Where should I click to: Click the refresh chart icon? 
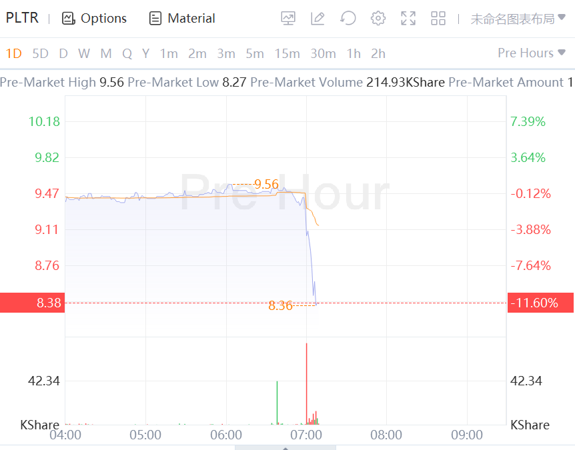coord(348,19)
